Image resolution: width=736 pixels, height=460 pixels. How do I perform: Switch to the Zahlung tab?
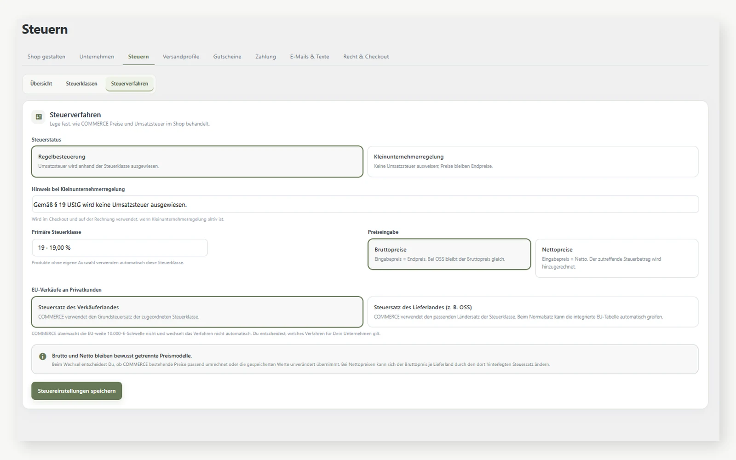[x=265, y=57]
